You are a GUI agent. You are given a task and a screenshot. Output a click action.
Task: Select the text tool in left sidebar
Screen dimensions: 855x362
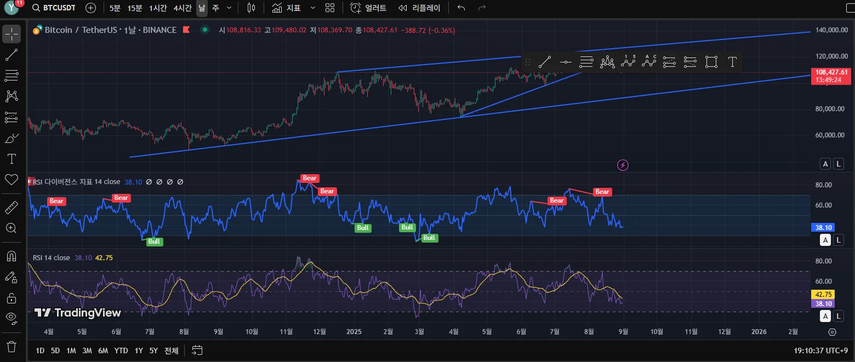point(12,159)
